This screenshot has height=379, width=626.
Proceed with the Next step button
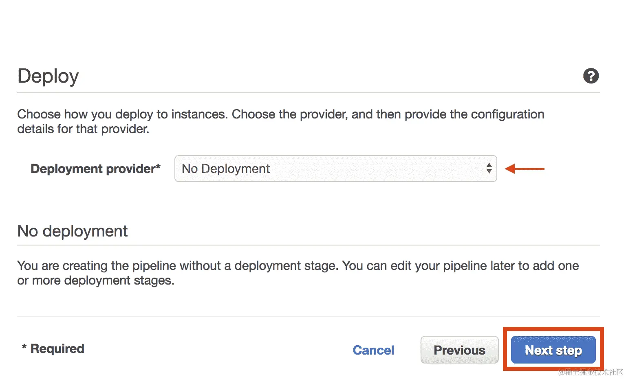553,350
